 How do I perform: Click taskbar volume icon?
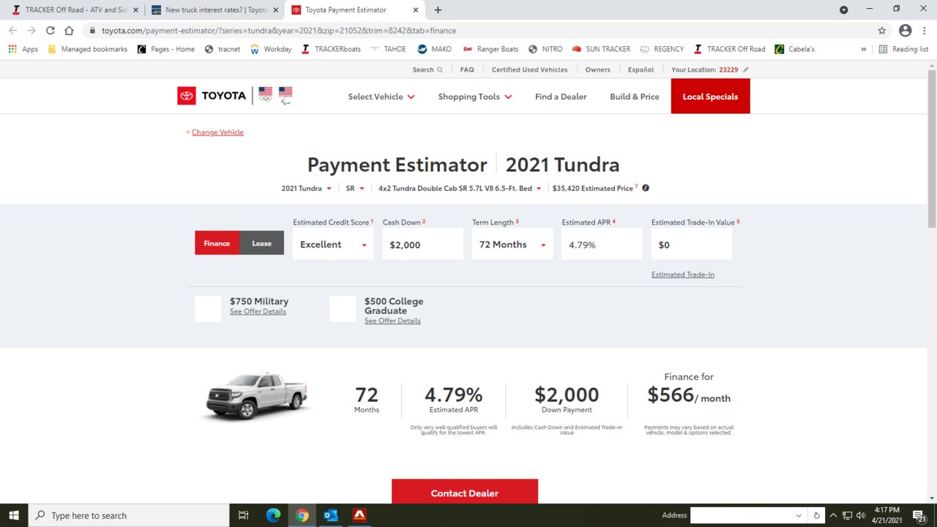click(860, 515)
